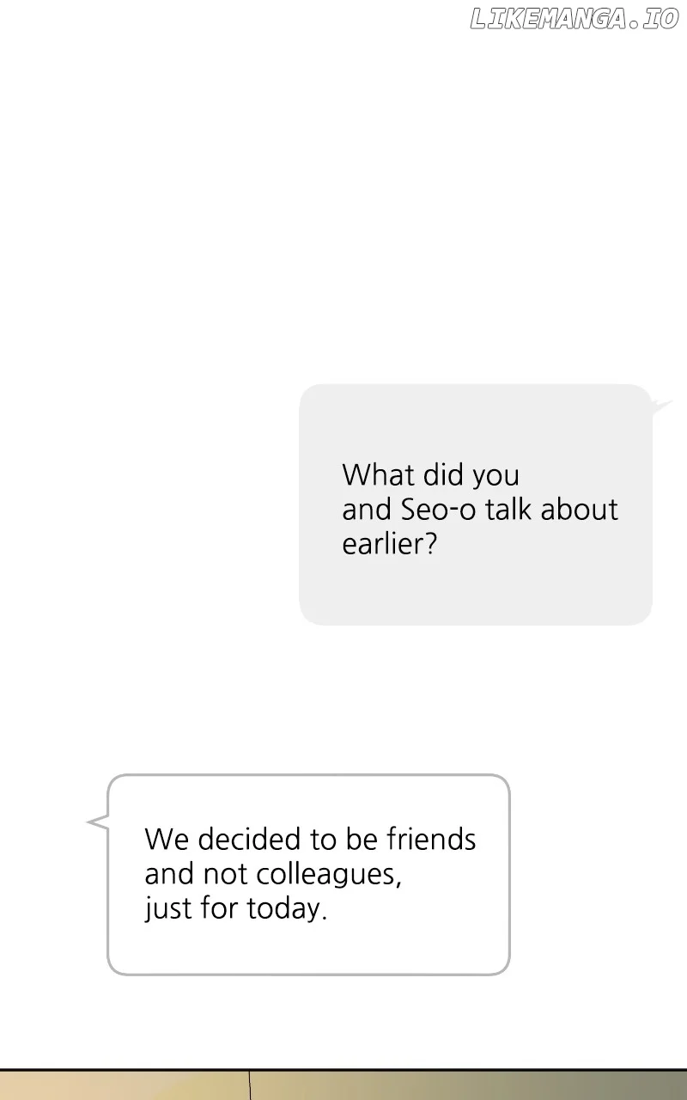Screen dimensions: 687x1100
Task: Click the line "and Seo-o talk about"
Action: (x=479, y=510)
